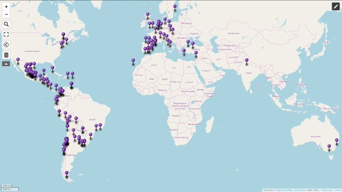Open the data layers browser
The width and height of the screenshot is (342, 192).
(x=6, y=55)
